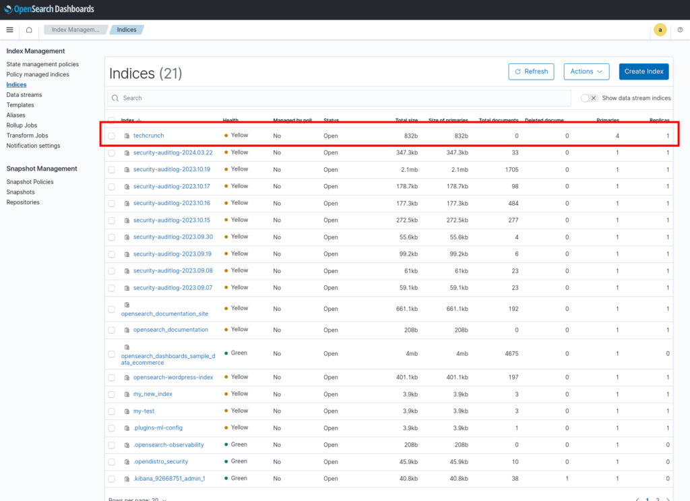690x501 pixels.
Task: Click index icon beside security-auditlog-2023.10.15
Action: [x=127, y=220]
